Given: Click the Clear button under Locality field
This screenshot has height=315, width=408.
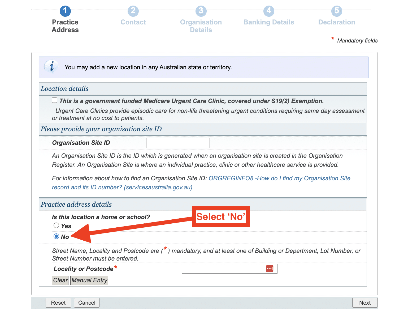Looking at the screenshot, I should tap(60, 280).
